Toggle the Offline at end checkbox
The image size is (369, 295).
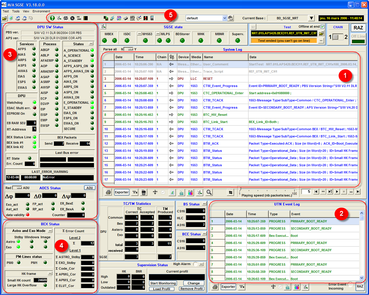(x=322, y=27)
